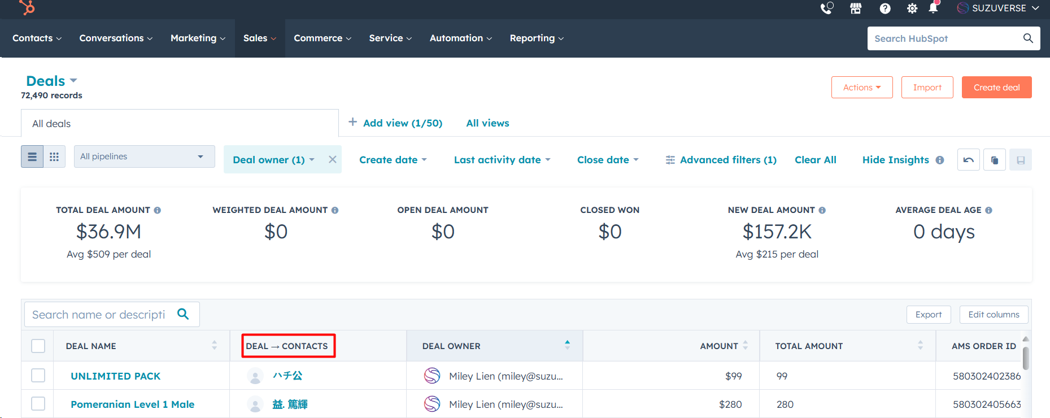Open the Close date filter dropdown
The width and height of the screenshot is (1050, 418).
coord(607,160)
